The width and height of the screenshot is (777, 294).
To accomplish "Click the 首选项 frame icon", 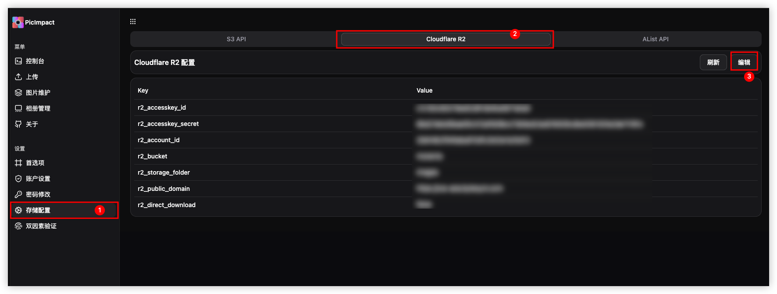I will [18, 163].
